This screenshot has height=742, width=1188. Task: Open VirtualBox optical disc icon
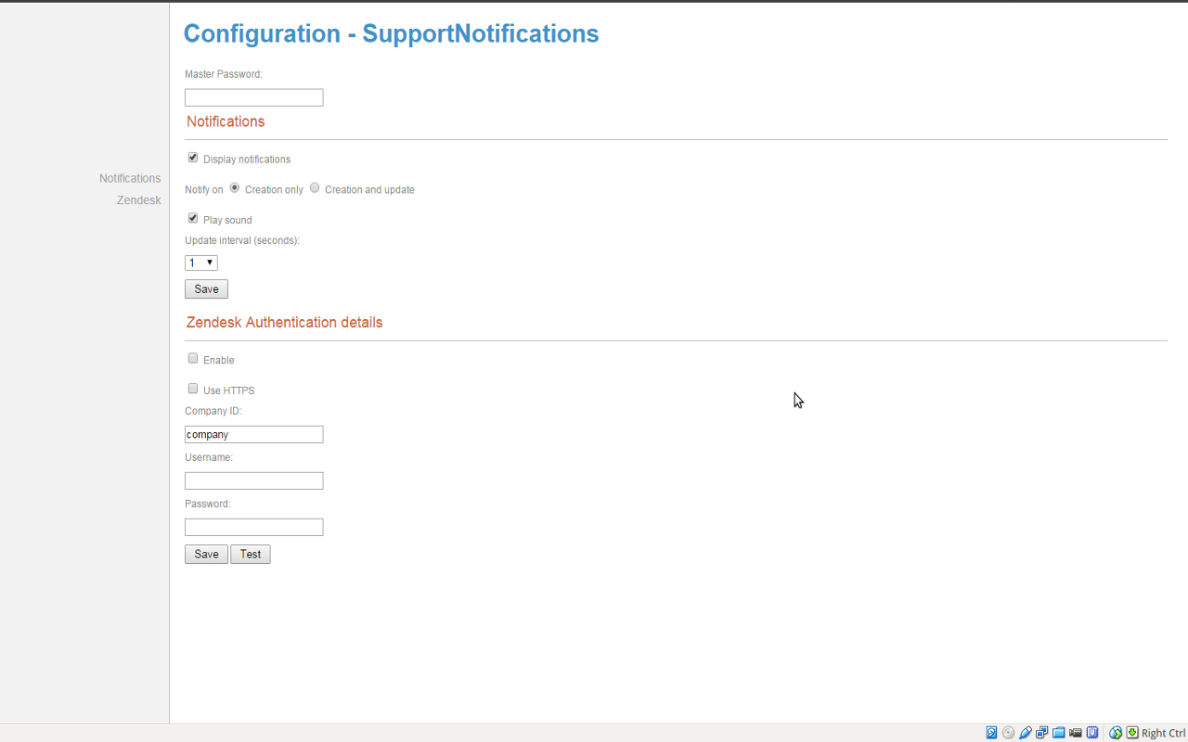[1008, 733]
